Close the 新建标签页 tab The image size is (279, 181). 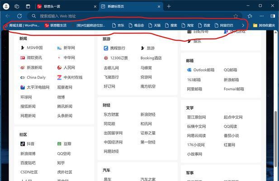click(x=159, y=7)
